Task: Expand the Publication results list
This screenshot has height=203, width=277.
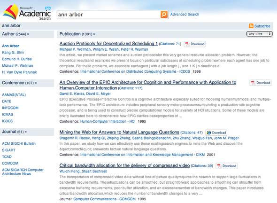Action: point(94,34)
